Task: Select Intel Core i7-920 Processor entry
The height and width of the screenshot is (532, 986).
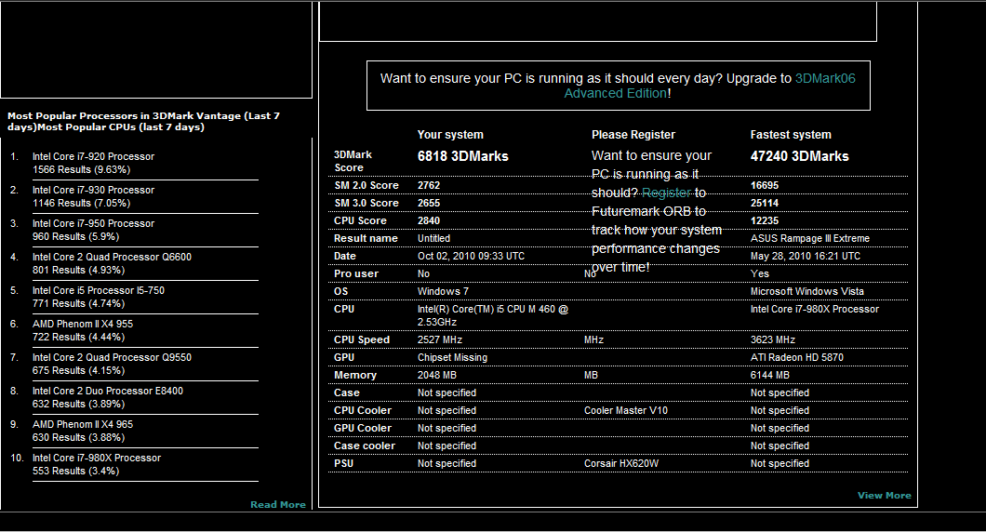Action: point(93,156)
